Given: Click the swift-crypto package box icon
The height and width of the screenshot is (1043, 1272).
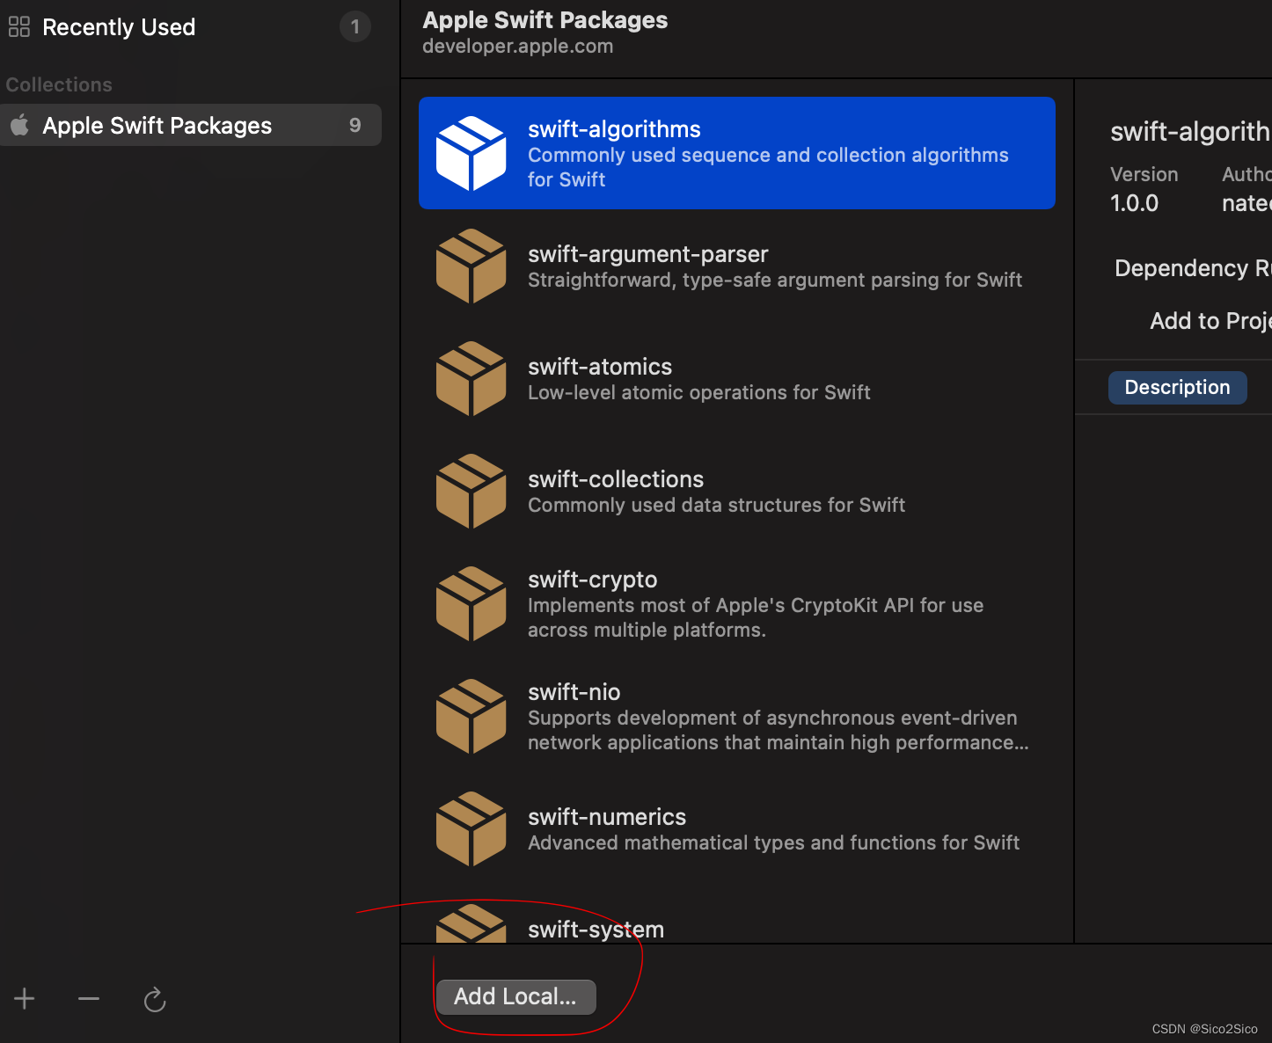Looking at the screenshot, I should [472, 603].
